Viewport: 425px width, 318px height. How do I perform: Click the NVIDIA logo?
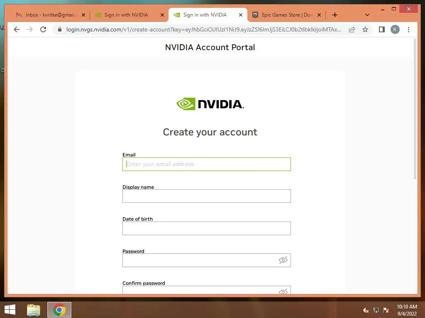click(210, 104)
